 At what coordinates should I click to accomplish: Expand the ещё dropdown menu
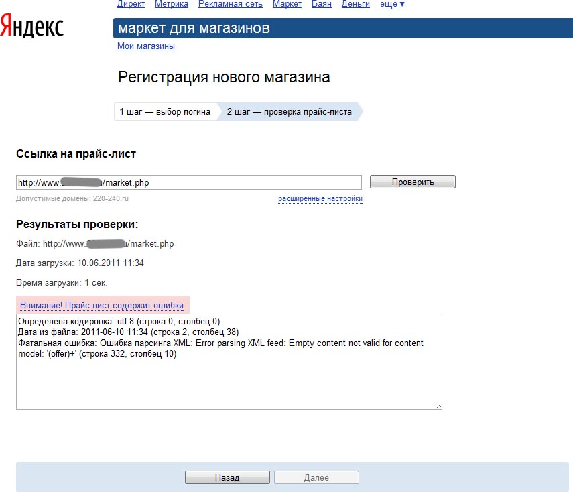pos(392,4)
